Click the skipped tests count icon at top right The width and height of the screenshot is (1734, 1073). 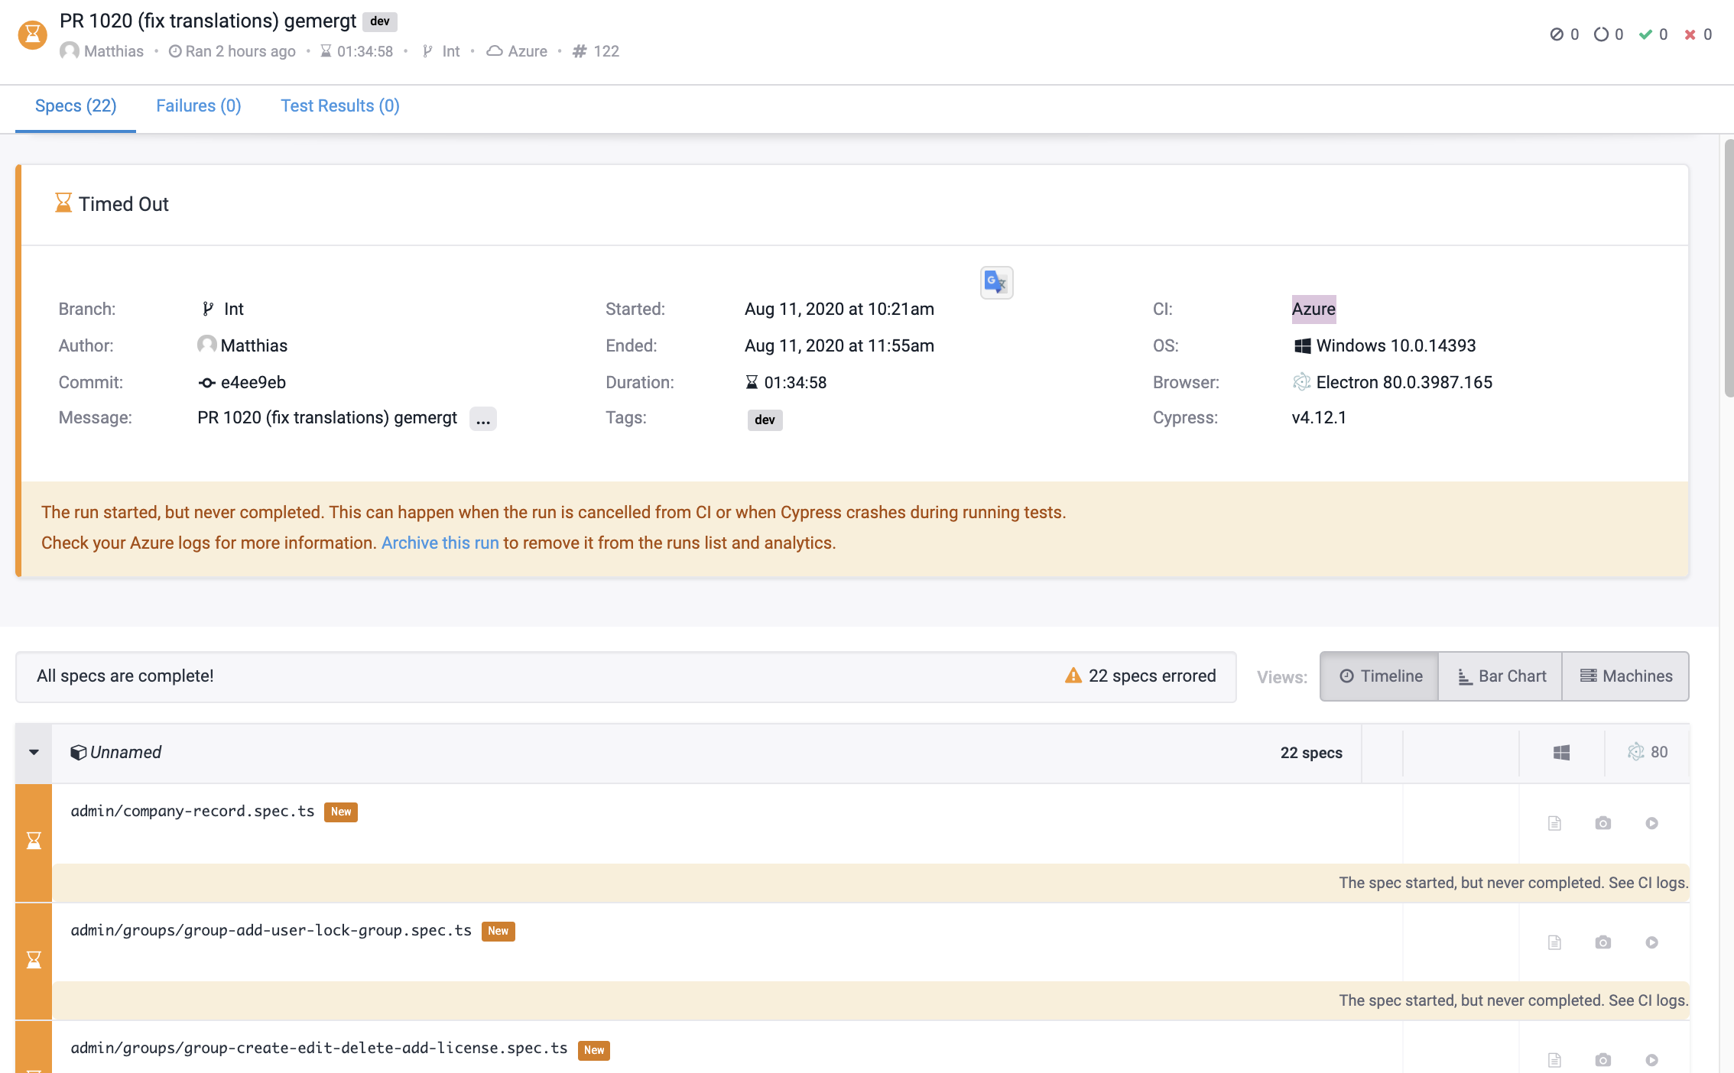(x=1557, y=34)
